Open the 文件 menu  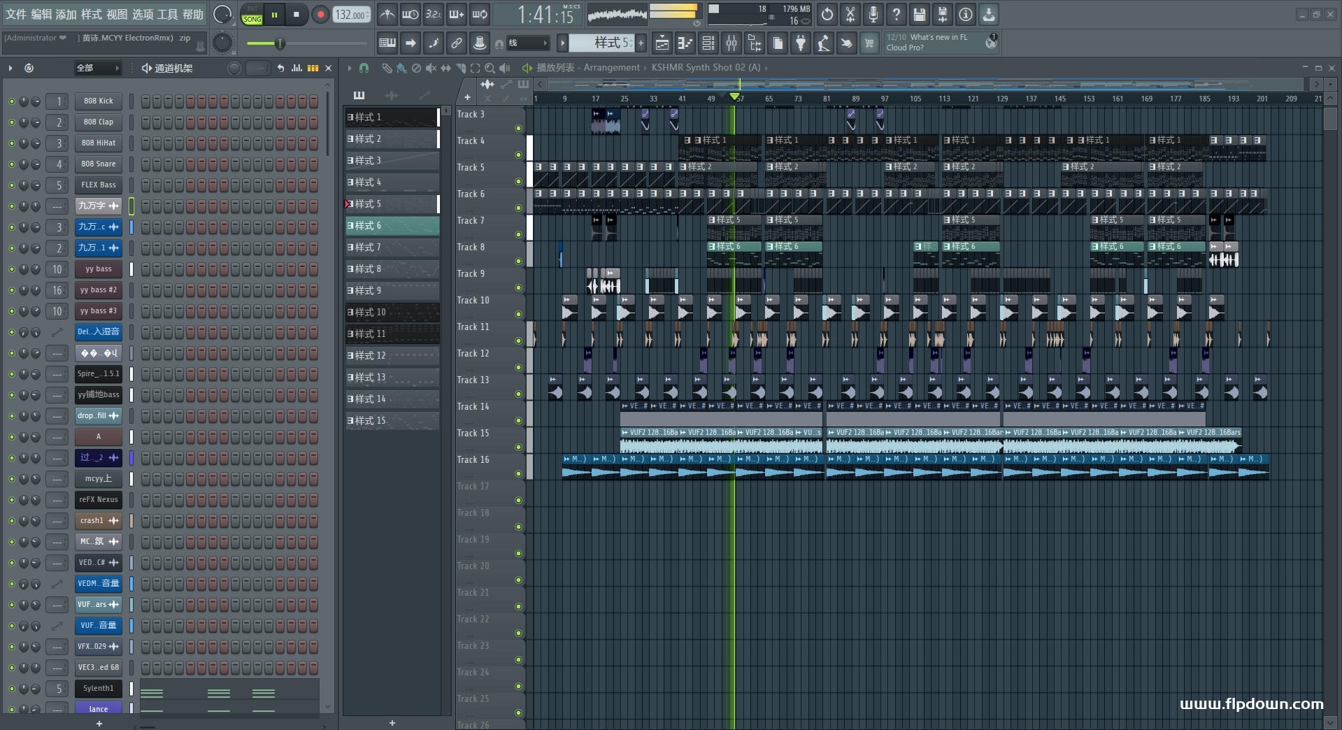(16, 14)
